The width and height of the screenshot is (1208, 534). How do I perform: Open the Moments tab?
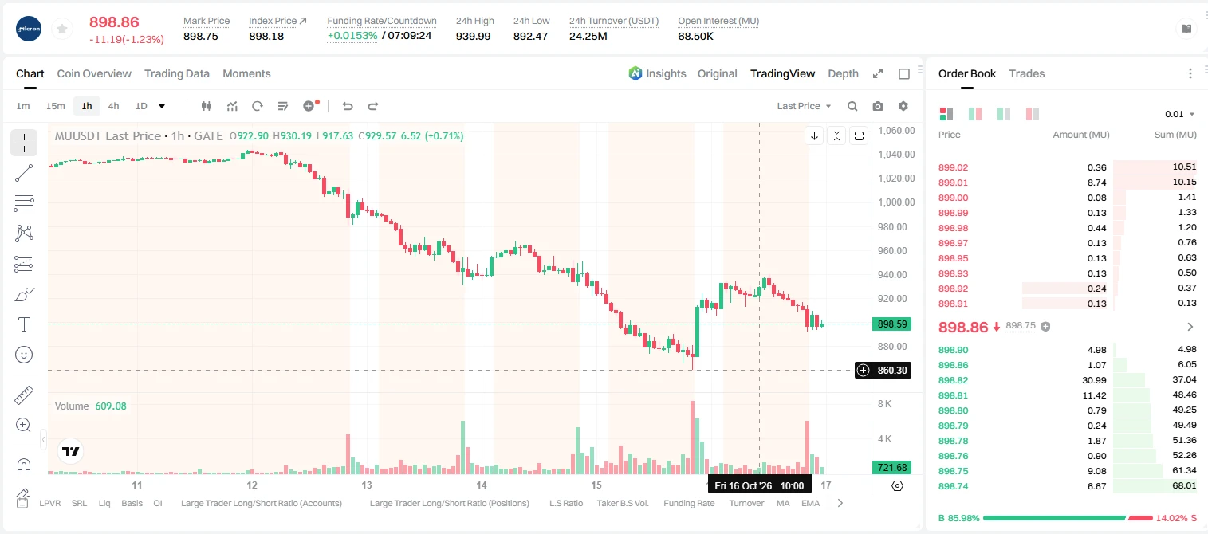point(246,73)
